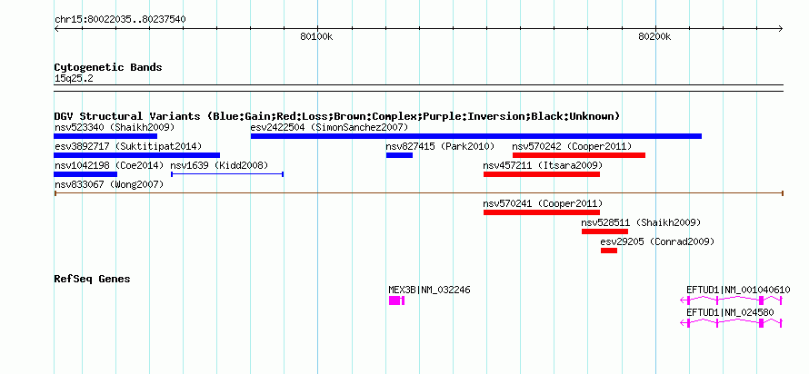Click the nsv570241 (Cooper2011) label

(543, 203)
